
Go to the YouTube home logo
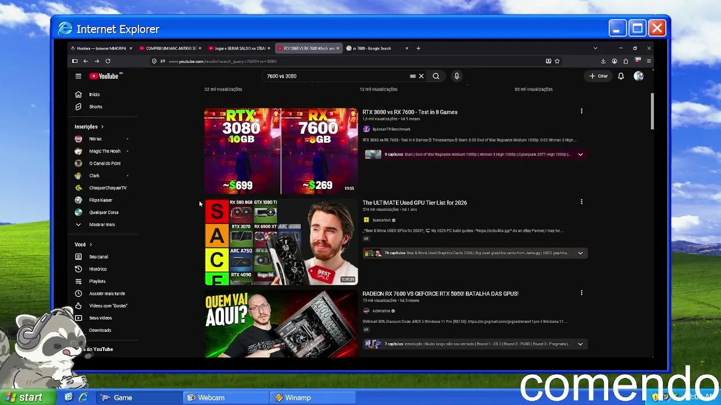tap(105, 76)
